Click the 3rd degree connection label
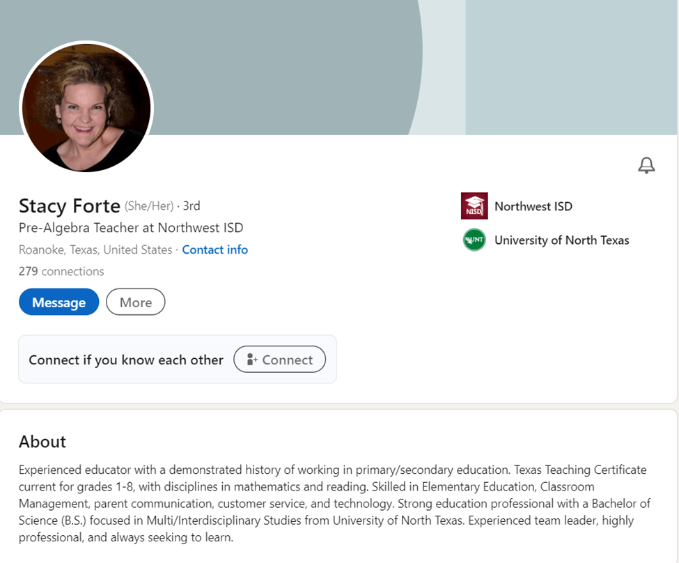This screenshot has height=563, width=679. pos(192,206)
